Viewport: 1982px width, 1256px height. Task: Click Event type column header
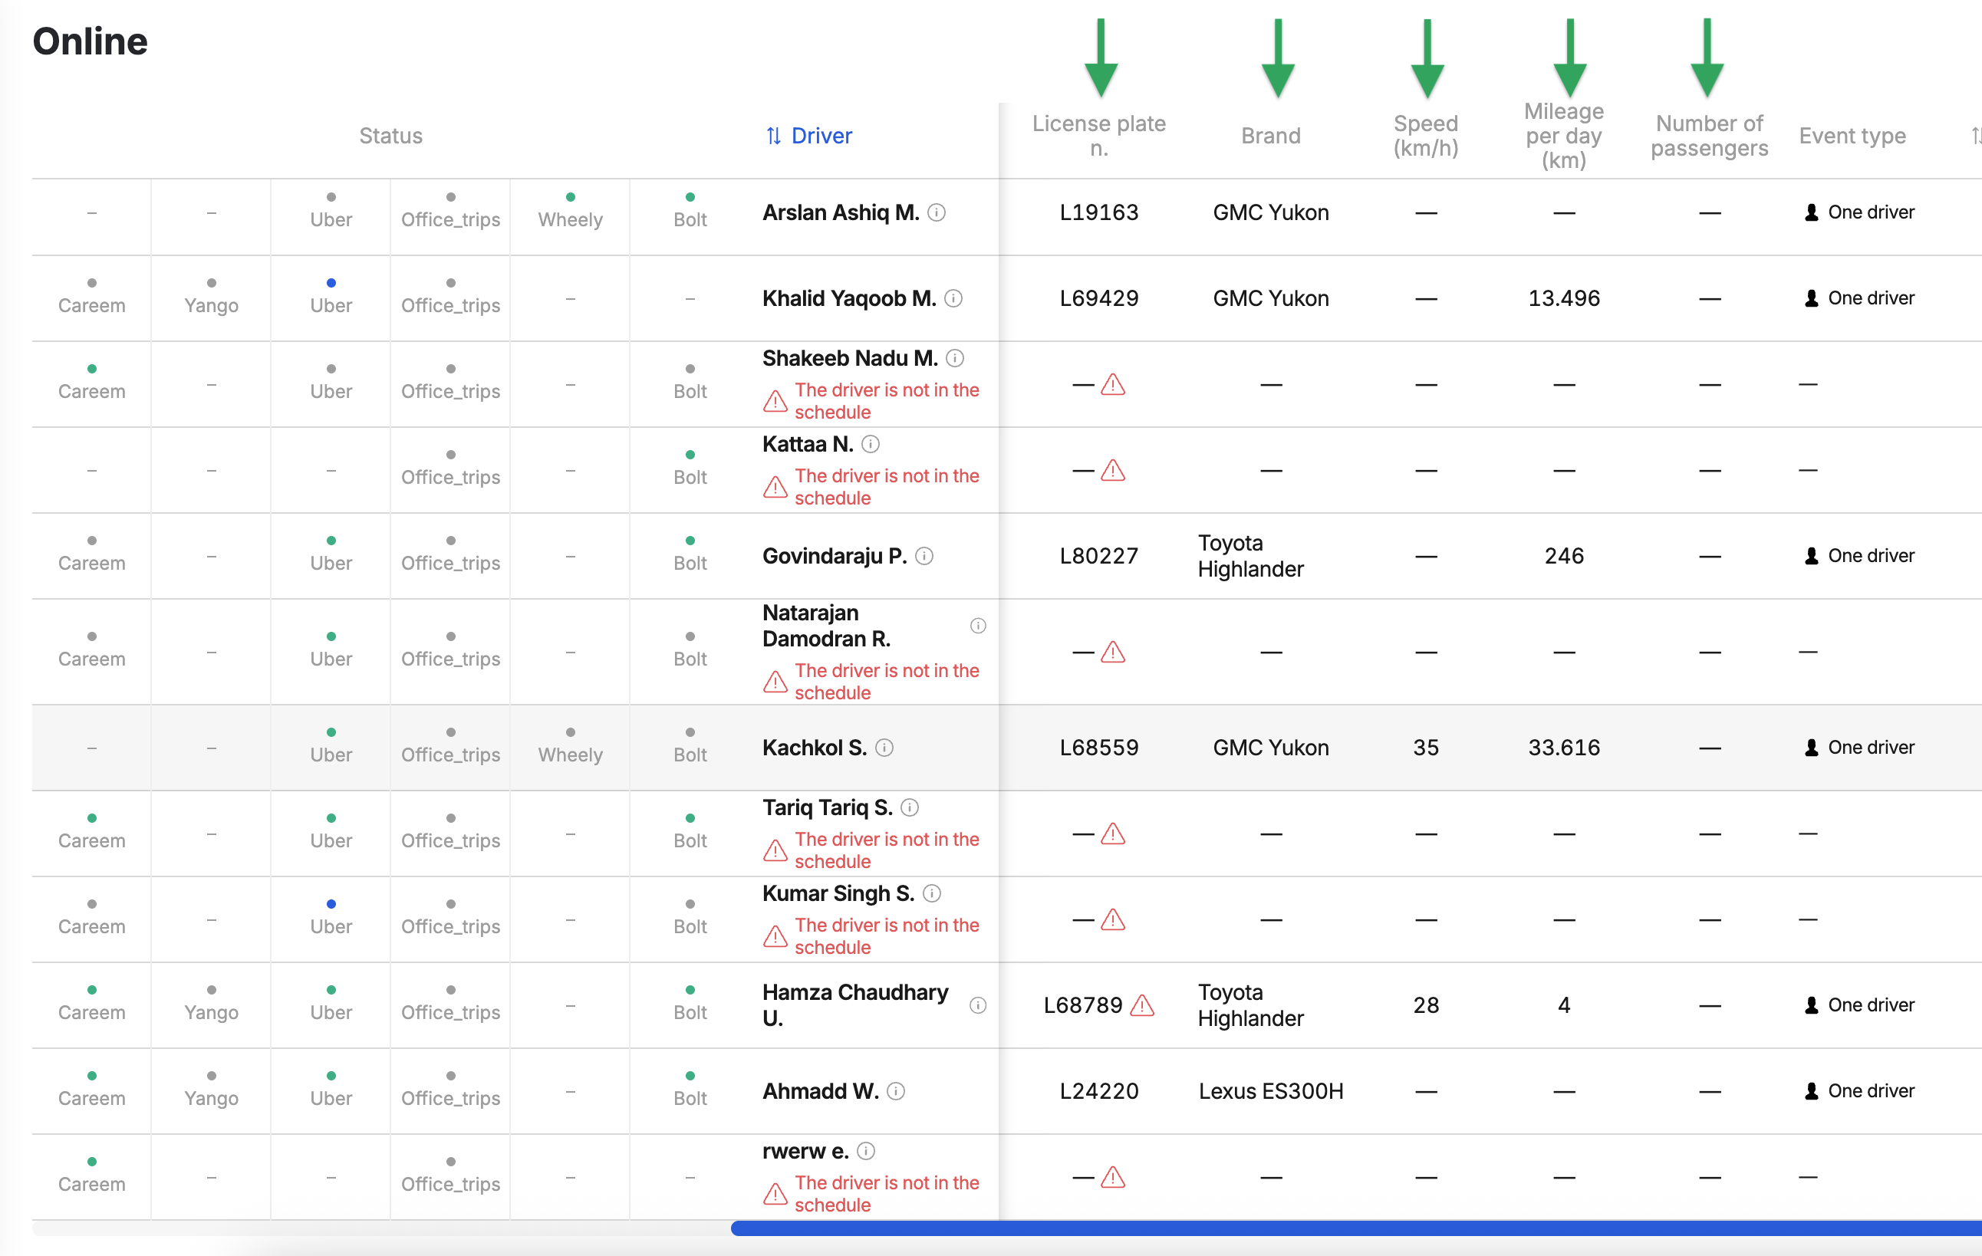(1852, 136)
